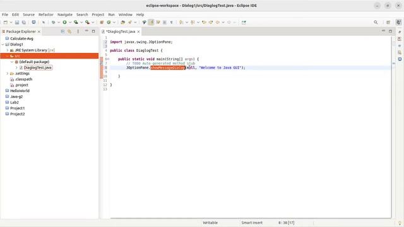Toggle Show Whitespace Characters button
This screenshot has width=404, height=227.
tap(171, 23)
